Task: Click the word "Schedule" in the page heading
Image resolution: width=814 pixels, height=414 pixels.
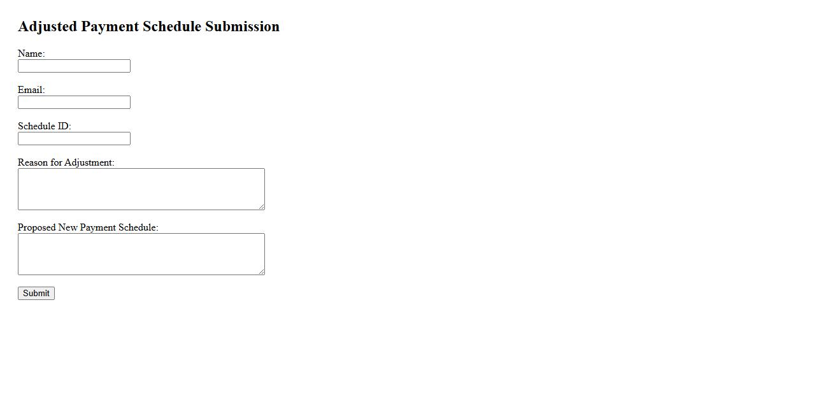Action: 171,27
